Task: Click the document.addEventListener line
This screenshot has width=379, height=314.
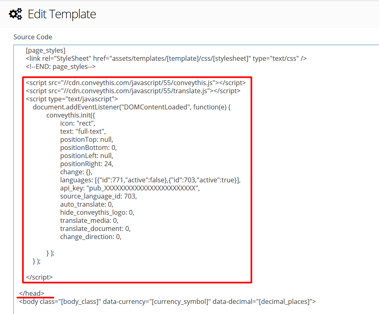Action: [132, 107]
